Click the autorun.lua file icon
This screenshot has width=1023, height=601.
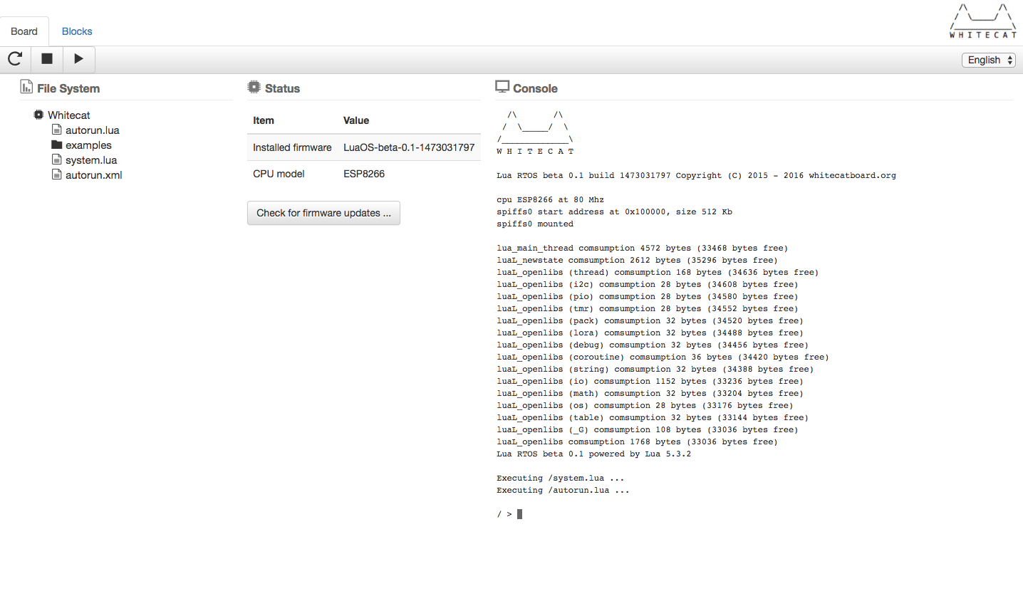click(x=57, y=130)
